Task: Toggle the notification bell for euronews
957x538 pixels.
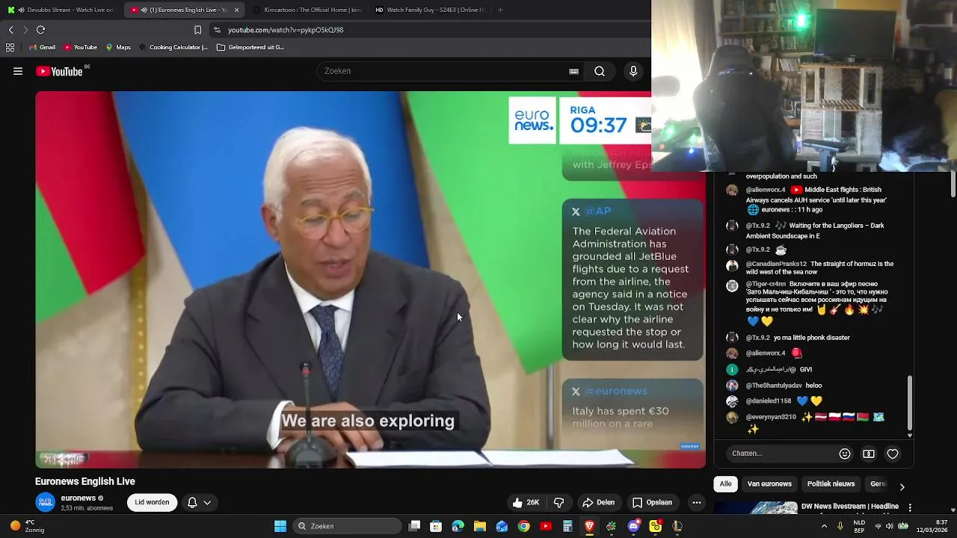Action: click(192, 502)
